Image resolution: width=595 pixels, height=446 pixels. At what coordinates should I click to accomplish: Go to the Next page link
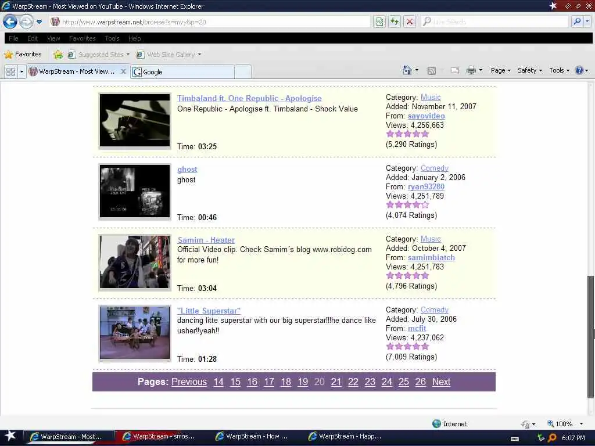441,382
